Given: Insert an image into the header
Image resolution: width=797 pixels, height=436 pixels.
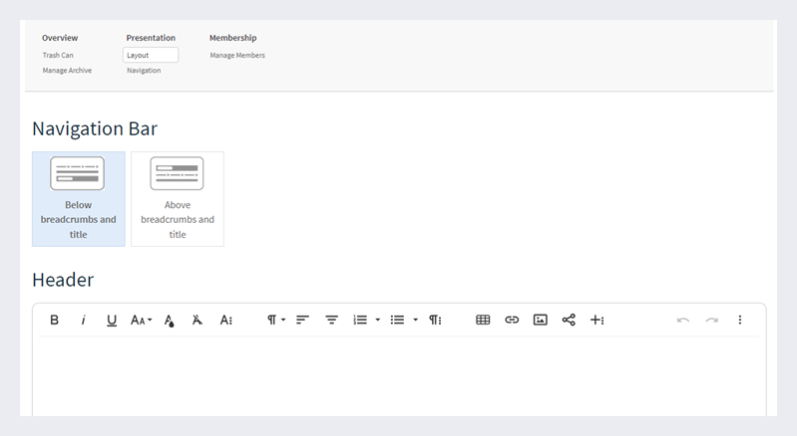Looking at the screenshot, I should [540, 320].
